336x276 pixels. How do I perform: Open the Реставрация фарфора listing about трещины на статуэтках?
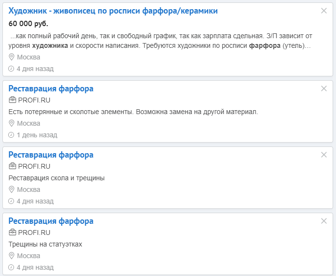click(x=51, y=221)
